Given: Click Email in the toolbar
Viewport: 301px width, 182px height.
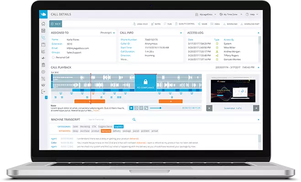Looking at the screenshot, I should click(215, 24).
